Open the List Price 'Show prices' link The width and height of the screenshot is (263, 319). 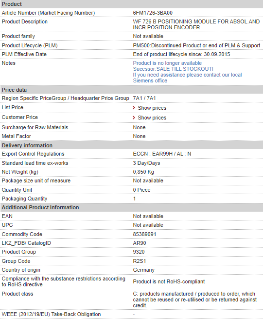(x=152, y=108)
